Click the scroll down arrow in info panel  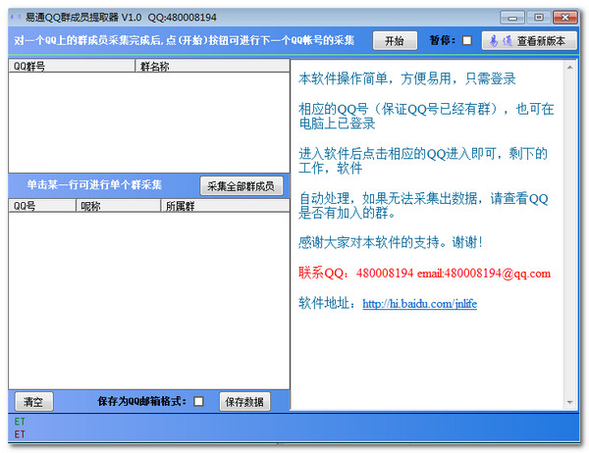click(569, 403)
